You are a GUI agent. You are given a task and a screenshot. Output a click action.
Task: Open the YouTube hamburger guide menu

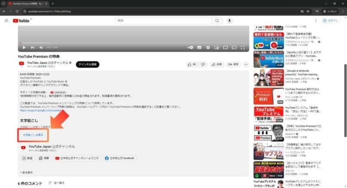coord(7,20)
